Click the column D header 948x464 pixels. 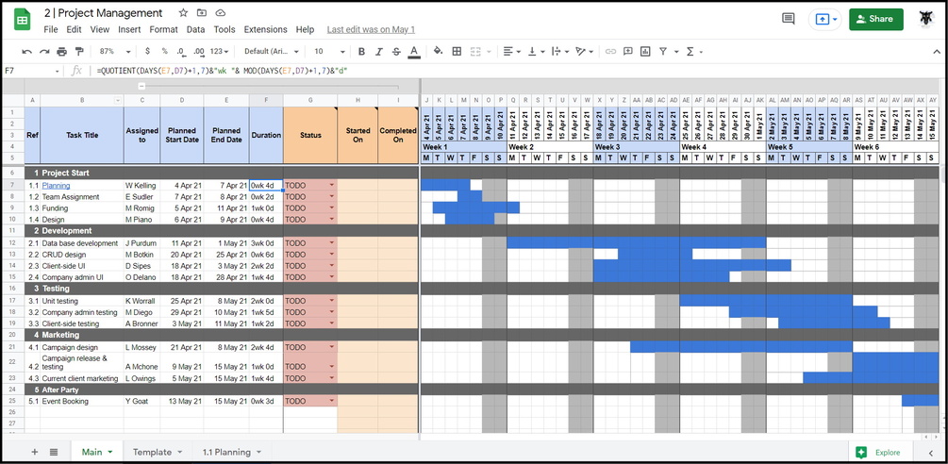coord(182,100)
